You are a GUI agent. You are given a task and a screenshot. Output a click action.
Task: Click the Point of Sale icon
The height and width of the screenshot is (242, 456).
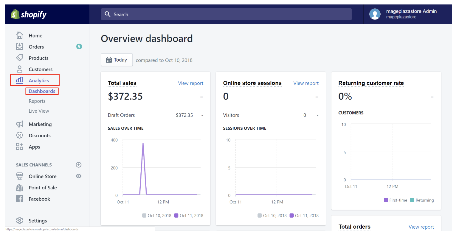click(19, 187)
